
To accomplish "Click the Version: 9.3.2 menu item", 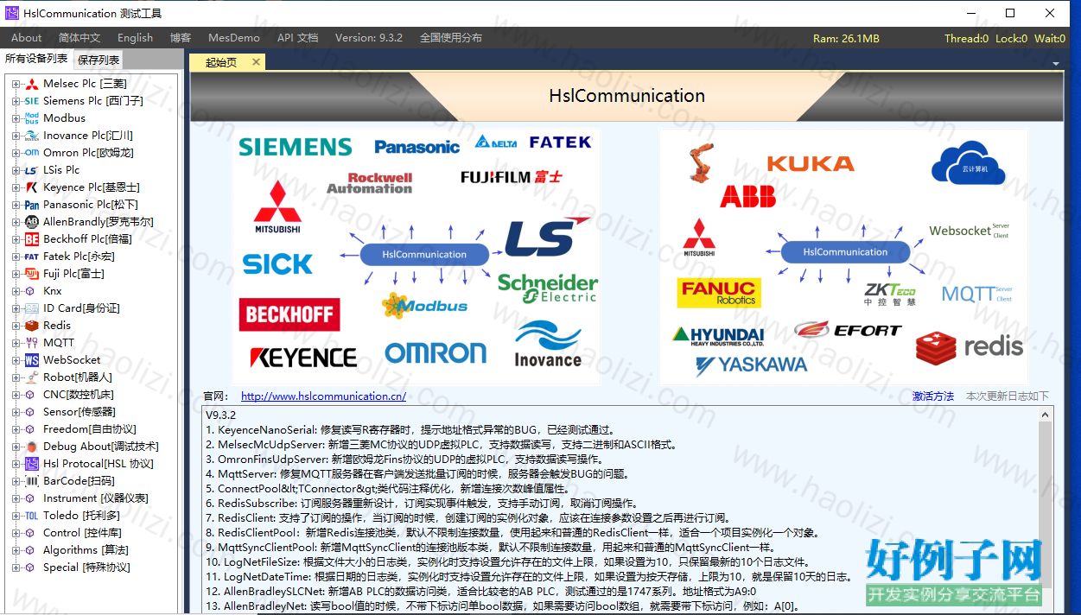I will coord(369,38).
